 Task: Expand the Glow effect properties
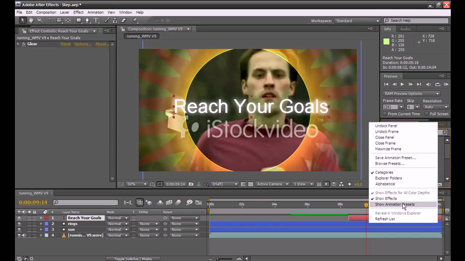coord(18,44)
